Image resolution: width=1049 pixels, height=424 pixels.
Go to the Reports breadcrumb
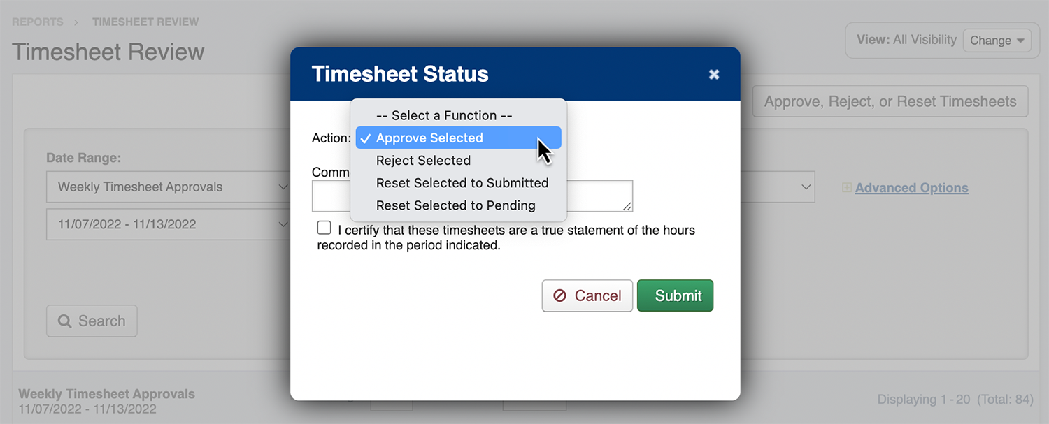[38, 22]
